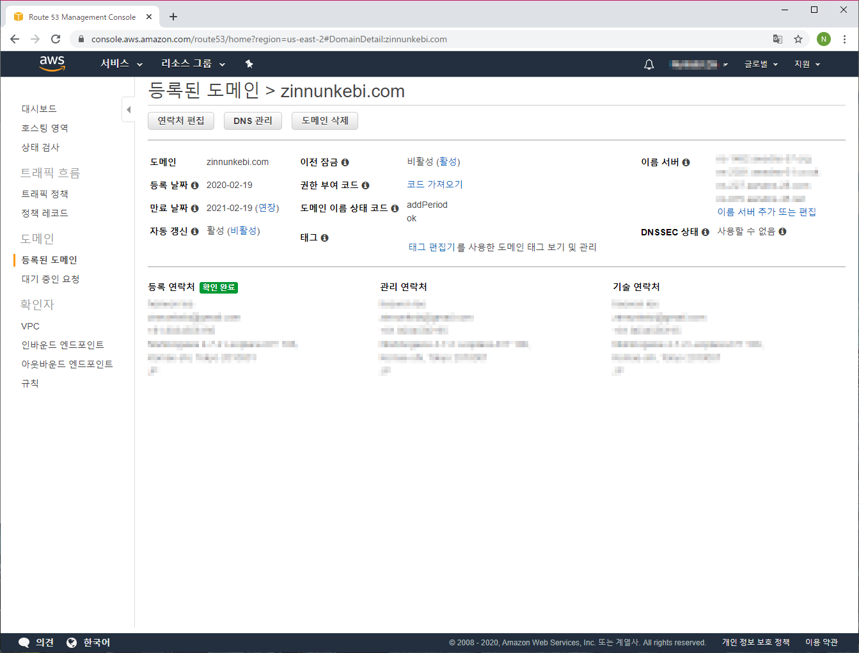Open the Chrome three-dot menu
This screenshot has width=859, height=653.
click(x=844, y=39)
